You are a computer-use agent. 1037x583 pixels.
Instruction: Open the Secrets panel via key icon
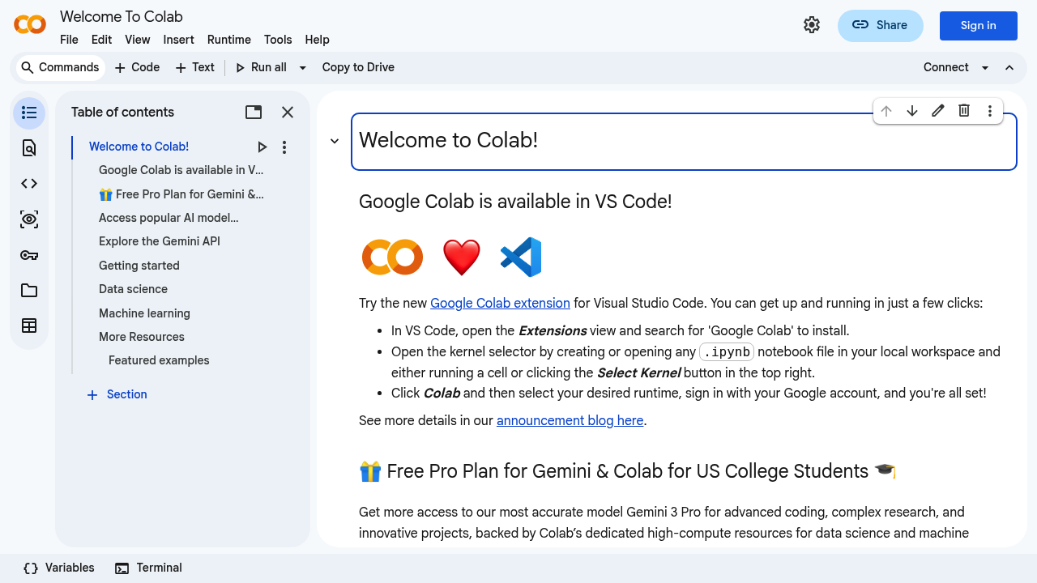(28, 255)
